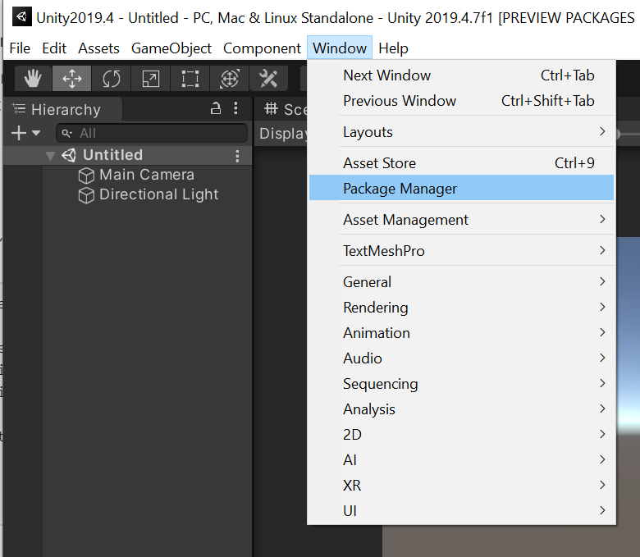
Task: Select the Transform tool
Action: (230, 79)
